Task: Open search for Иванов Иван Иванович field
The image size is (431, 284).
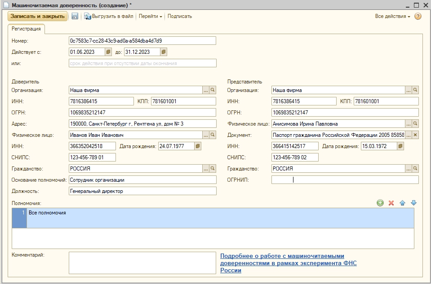Action: click(x=213, y=135)
